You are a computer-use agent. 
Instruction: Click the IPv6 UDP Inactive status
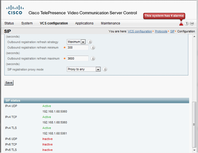(x=47, y=139)
